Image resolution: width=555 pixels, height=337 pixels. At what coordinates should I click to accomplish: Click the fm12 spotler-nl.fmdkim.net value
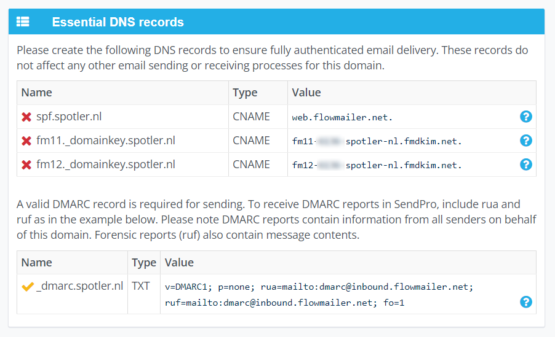(x=377, y=165)
